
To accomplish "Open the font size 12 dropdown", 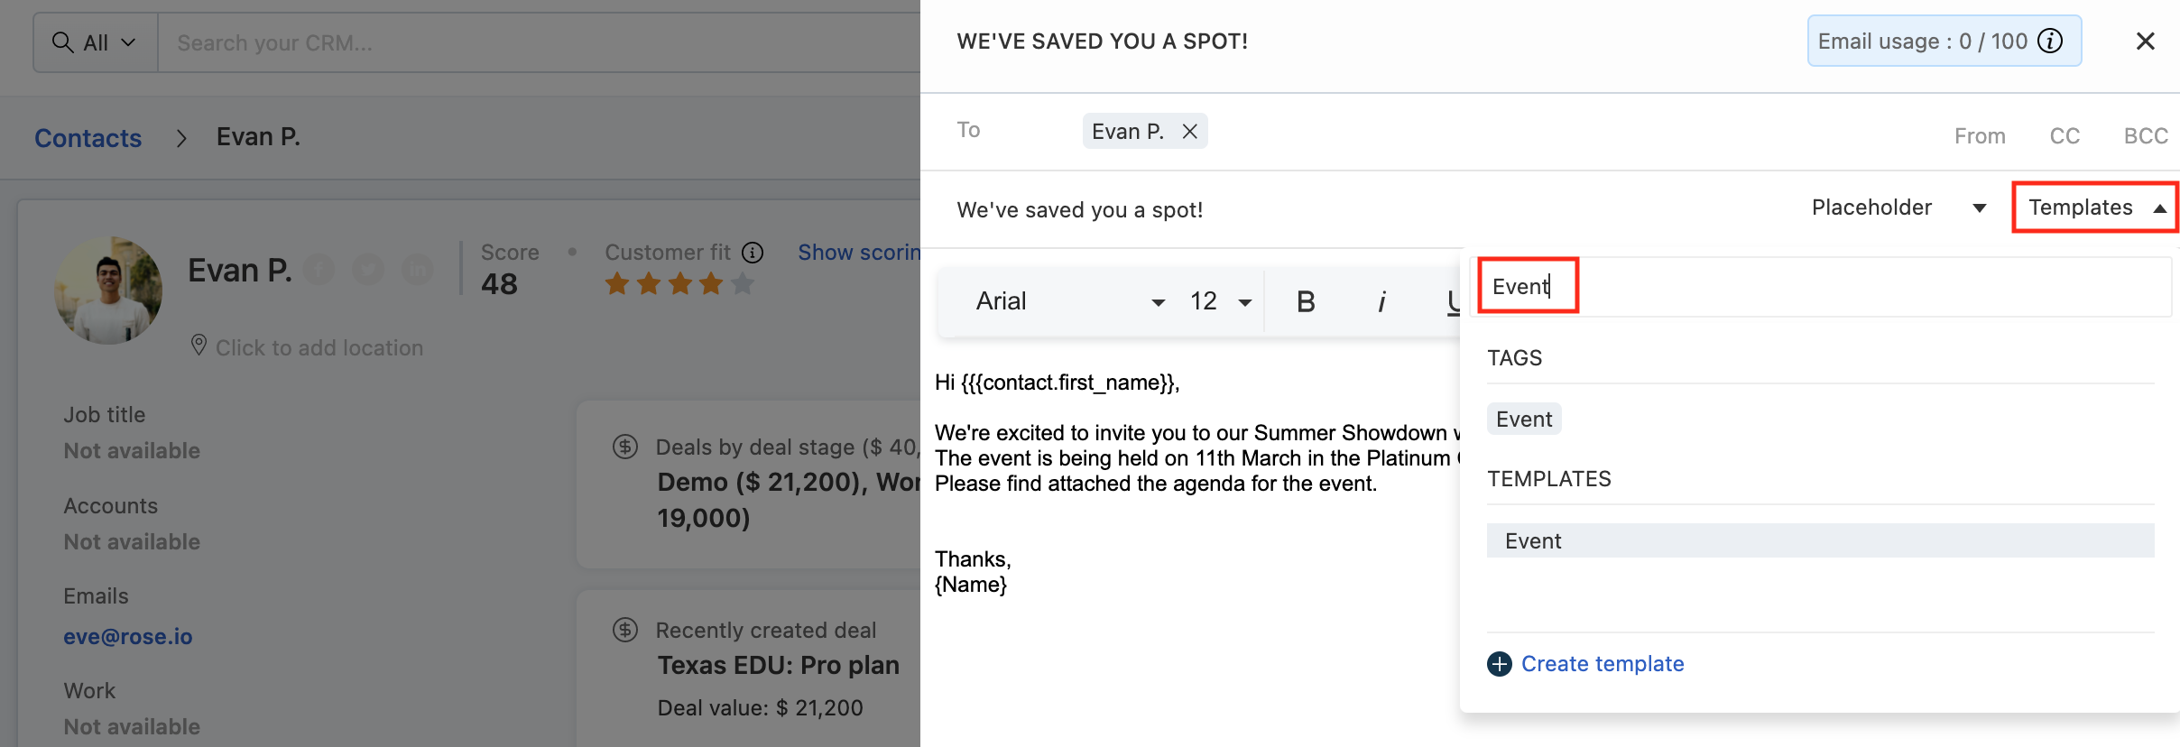I will coord(1220,301).
